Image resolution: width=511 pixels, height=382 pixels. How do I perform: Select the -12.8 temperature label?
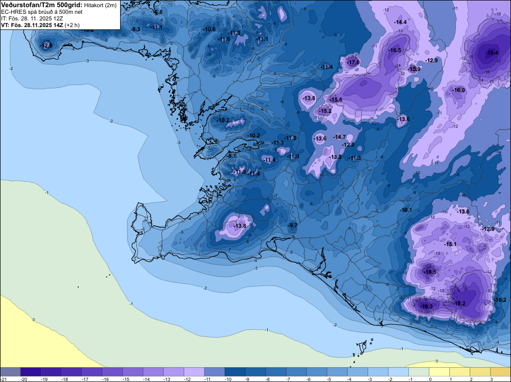click(x=47, y=45)
